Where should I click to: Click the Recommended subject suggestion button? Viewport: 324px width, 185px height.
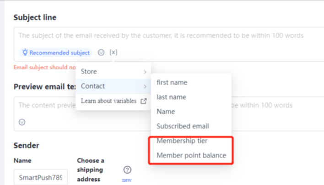coord(55,53)
